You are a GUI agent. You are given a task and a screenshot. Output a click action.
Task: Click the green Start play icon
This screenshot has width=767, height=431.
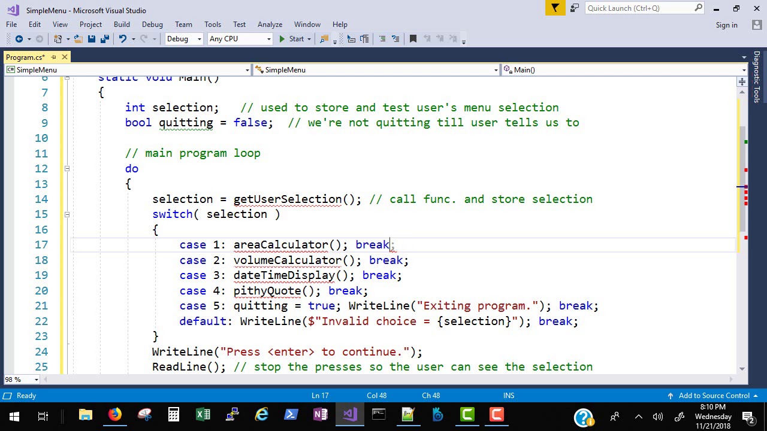282,39
